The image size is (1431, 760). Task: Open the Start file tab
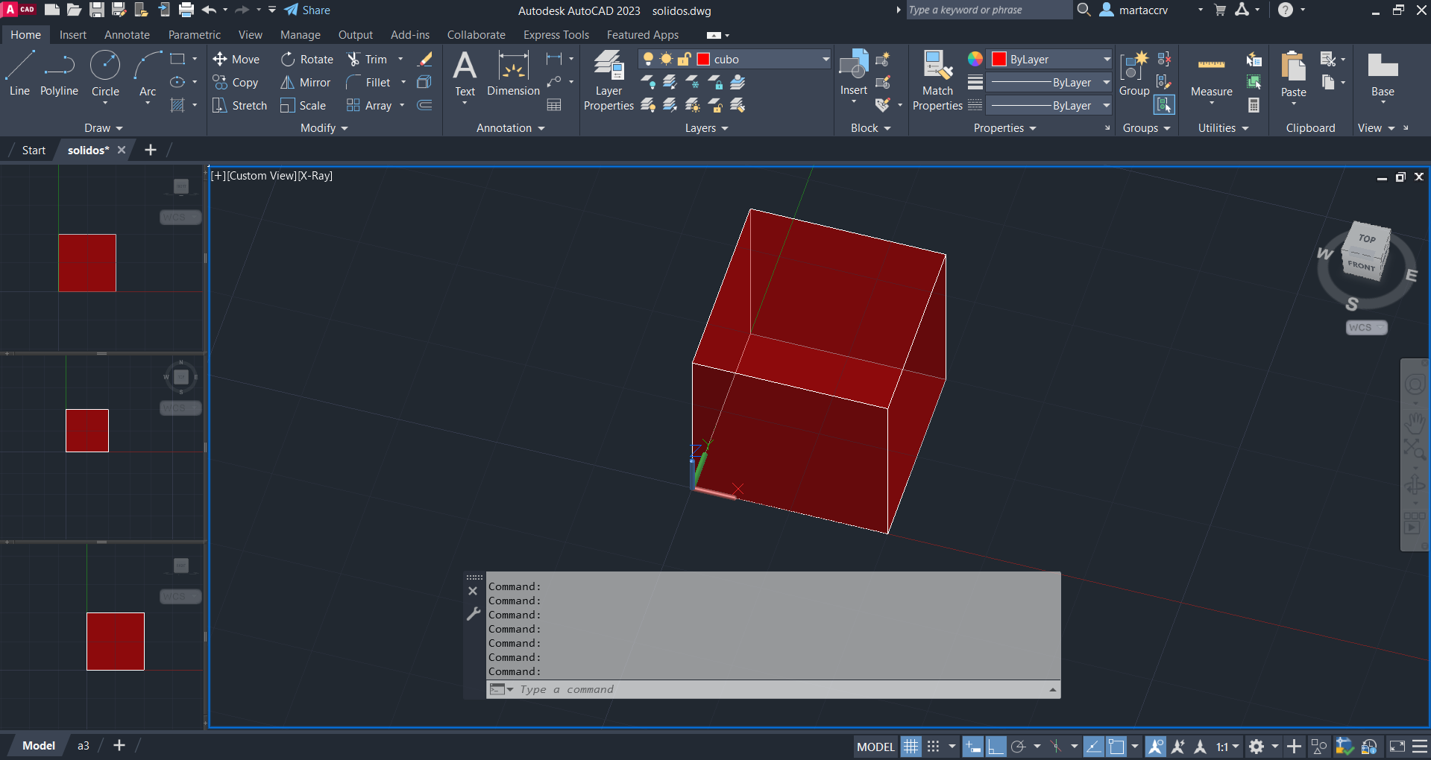[34, 151]
